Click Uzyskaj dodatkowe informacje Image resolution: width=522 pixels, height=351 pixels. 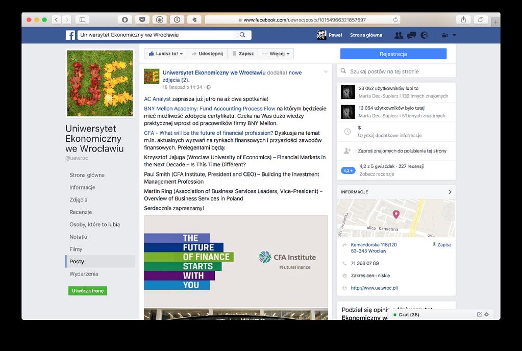point(389,135)
